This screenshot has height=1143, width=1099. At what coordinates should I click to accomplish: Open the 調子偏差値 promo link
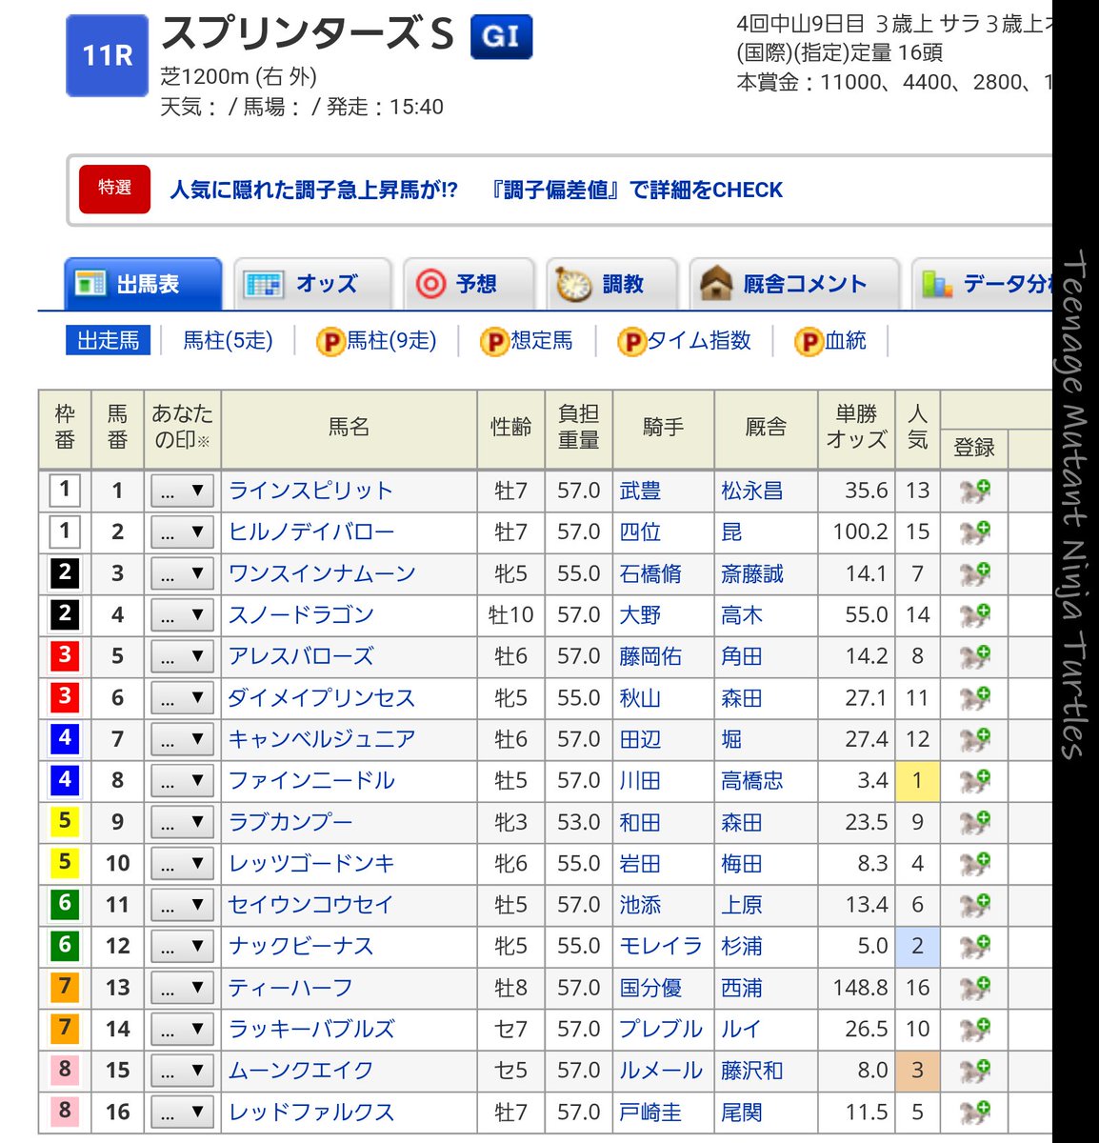click(x=476, y=190)
